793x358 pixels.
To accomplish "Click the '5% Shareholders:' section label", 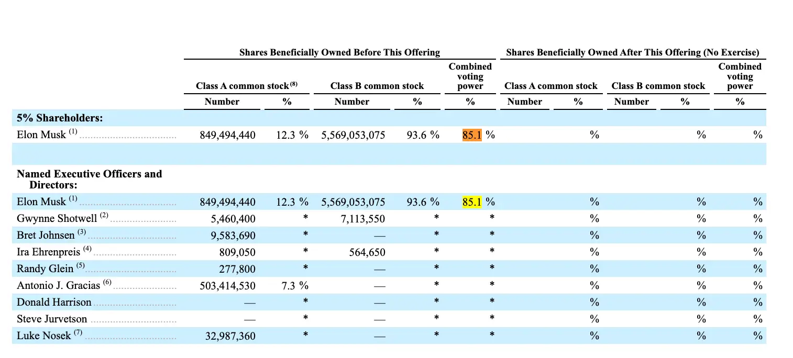I will [60, 118].
